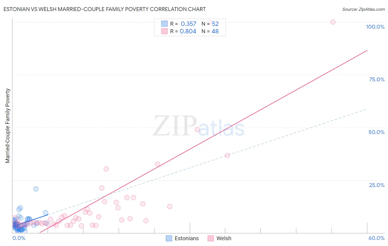
Task: Click the 0.0% x-axis label
Action: 19,238
